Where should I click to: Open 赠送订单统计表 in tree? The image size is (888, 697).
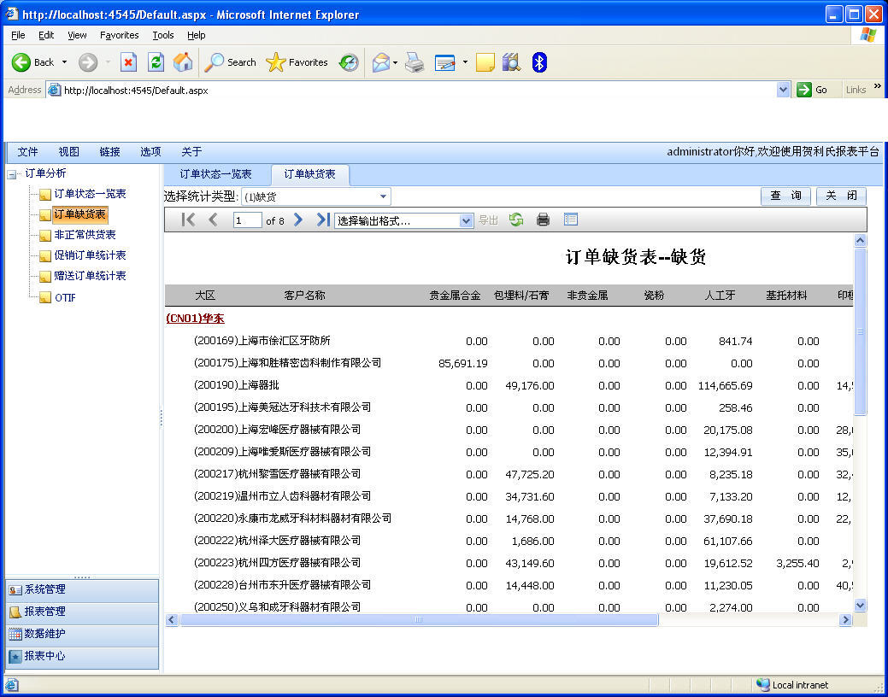point(90,276)
